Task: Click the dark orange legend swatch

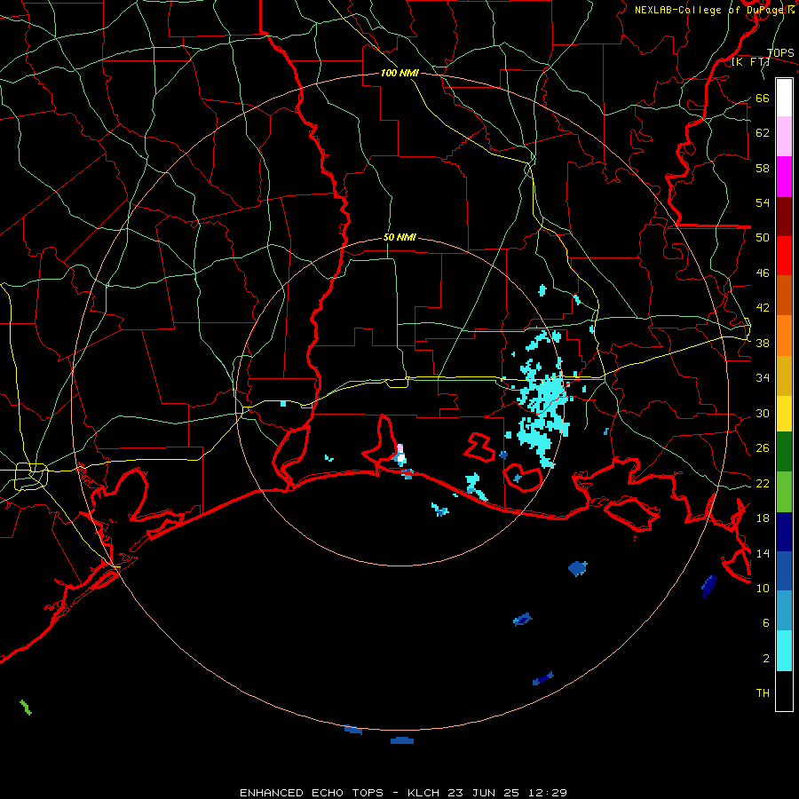Action: 784,296
